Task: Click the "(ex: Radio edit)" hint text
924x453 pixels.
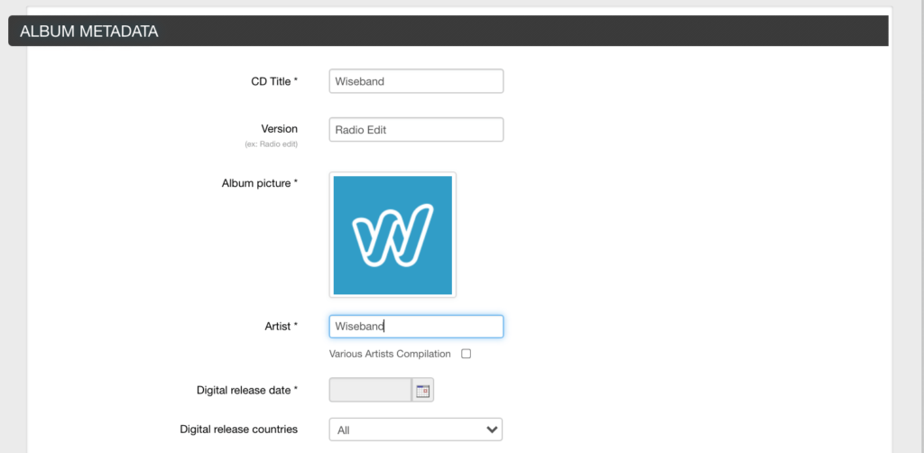Action: tap(271, 144)
